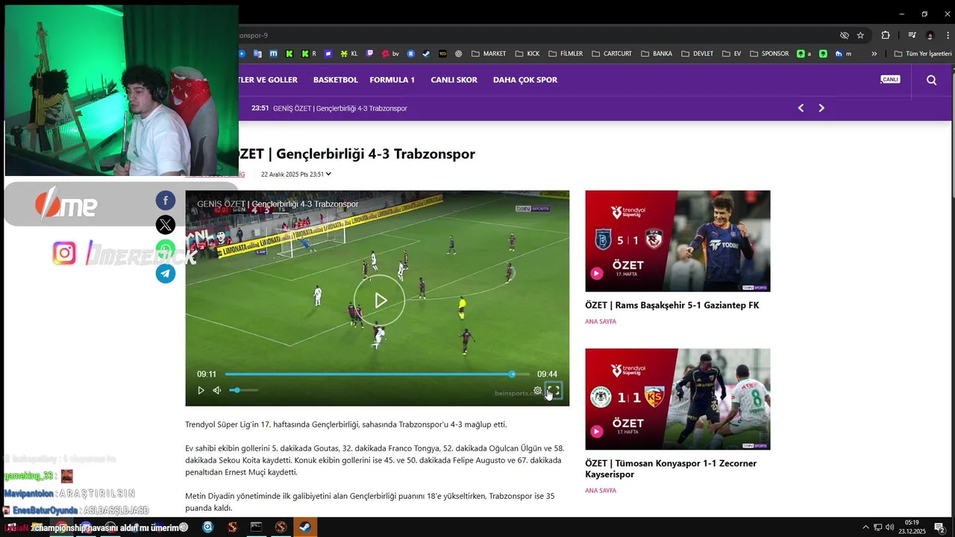955x537 pixels.
Task: Click the small play icon in video controls
Action: 201,390
